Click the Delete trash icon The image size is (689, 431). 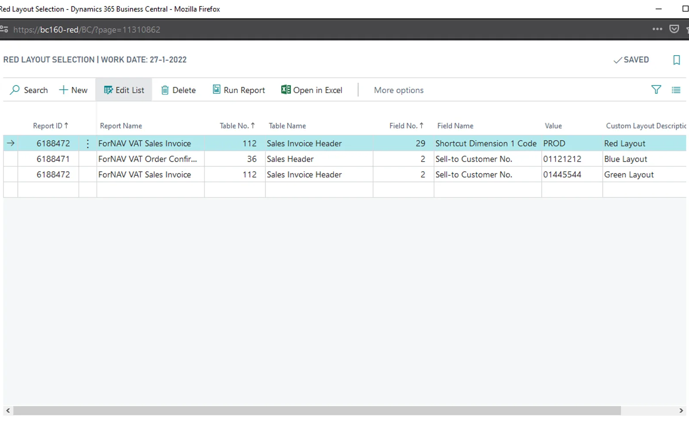(x=165, y=90)
